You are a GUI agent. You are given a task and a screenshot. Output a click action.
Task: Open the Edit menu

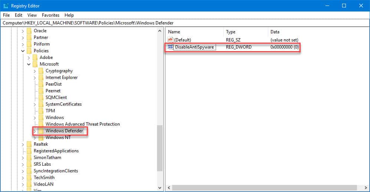pyautogui.click(x=19, y=15)
